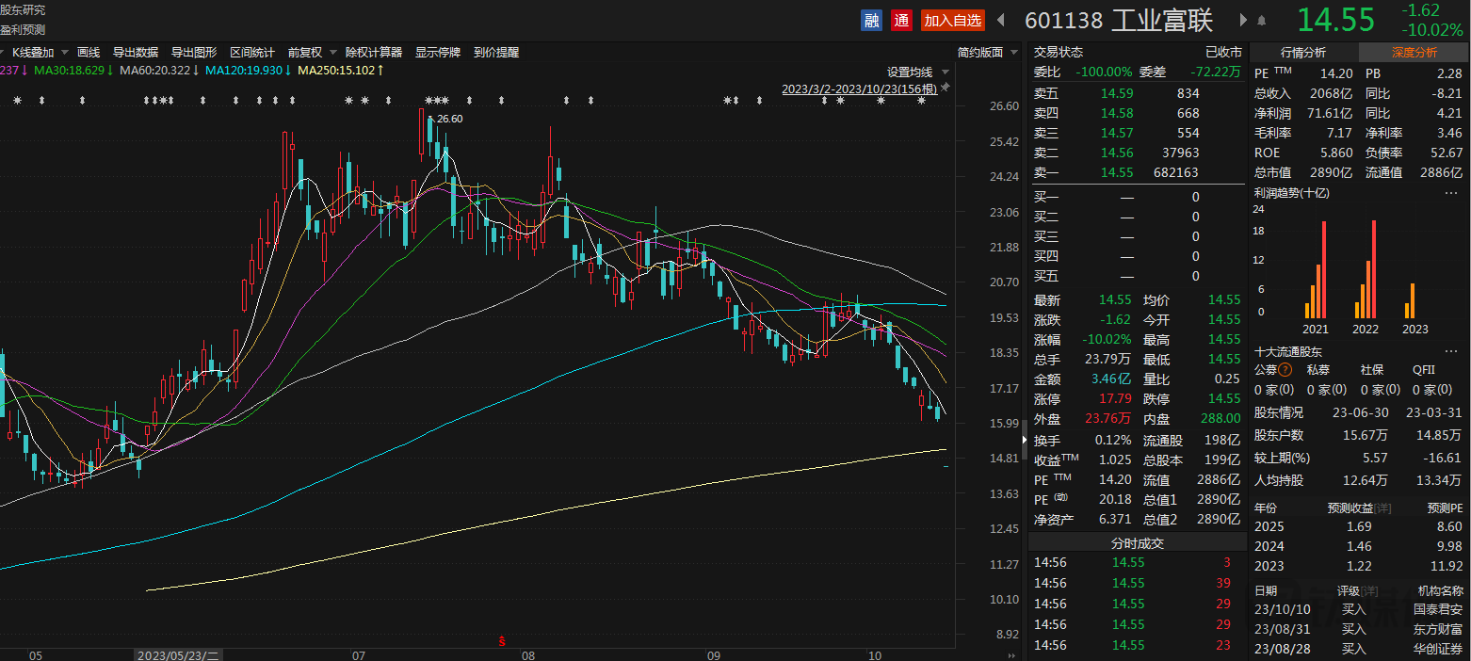Open more options for 利润趋势 chart
Viewport: 1471px width, 661px height.
[x=1450, y=192]
